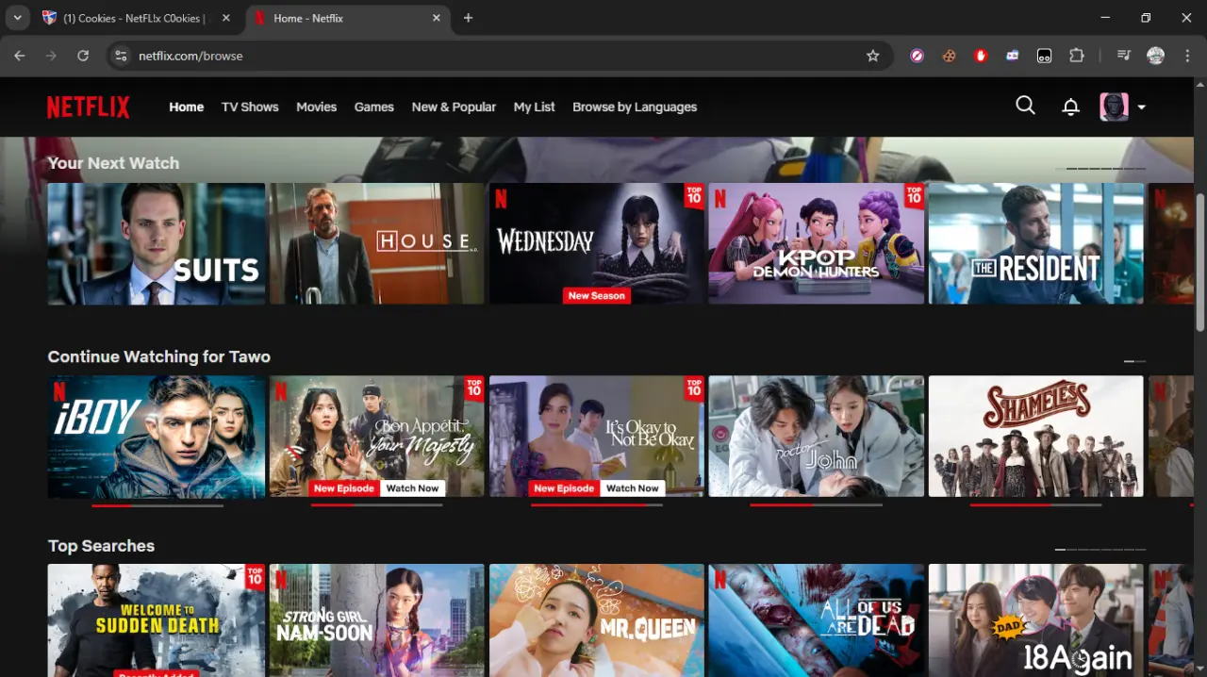
Task: Open My List
Action: 534,107
